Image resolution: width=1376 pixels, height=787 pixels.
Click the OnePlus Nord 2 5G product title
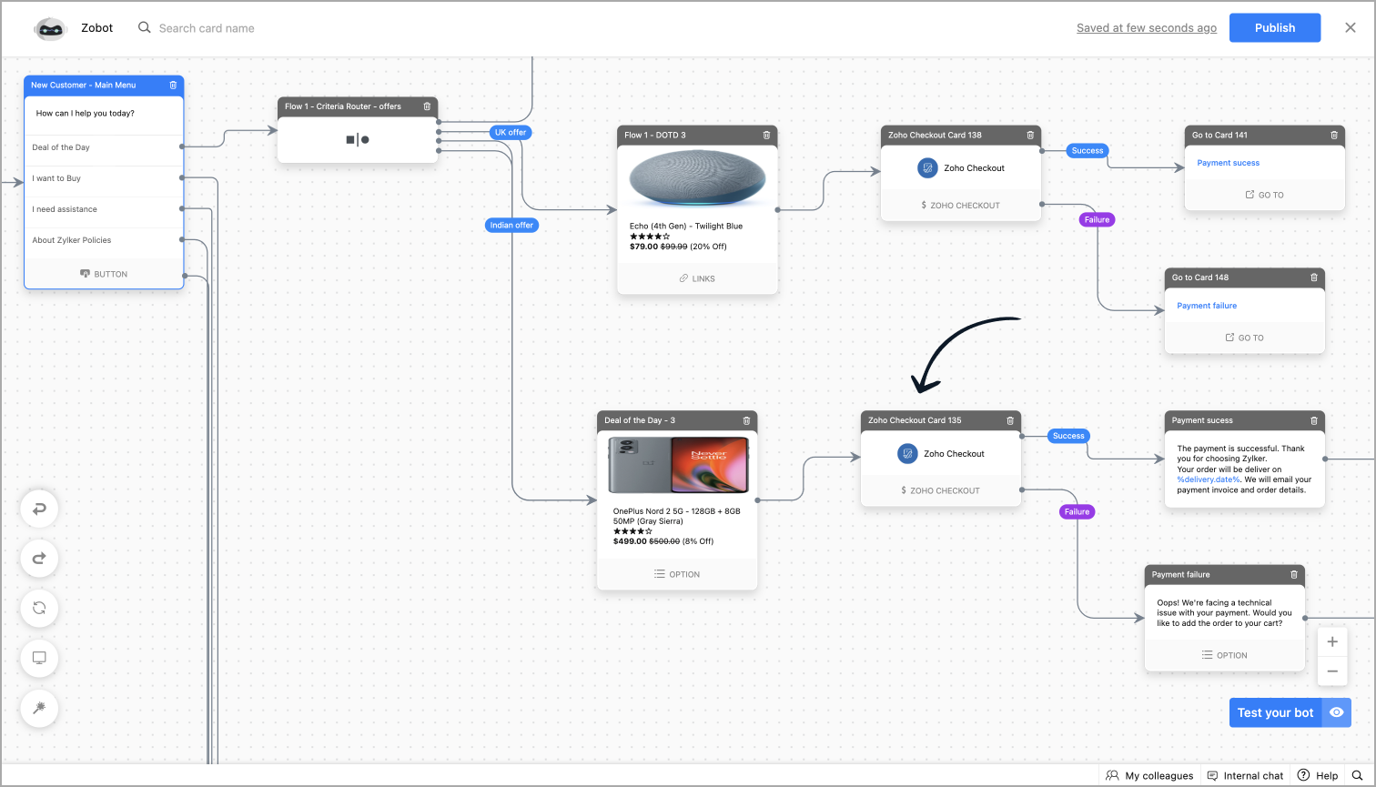tap(677, 517)
